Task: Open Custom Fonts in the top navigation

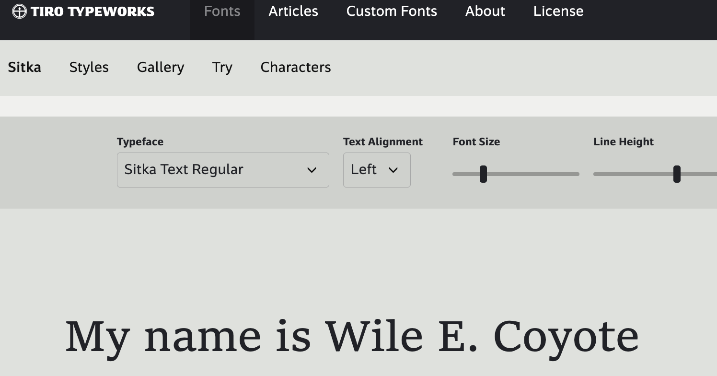Action: pyautogui.click(x=392, y=12)
